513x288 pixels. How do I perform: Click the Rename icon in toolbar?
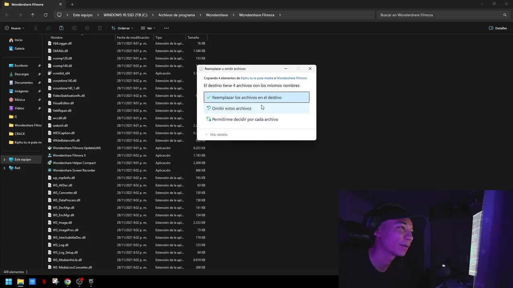(74, 28)
